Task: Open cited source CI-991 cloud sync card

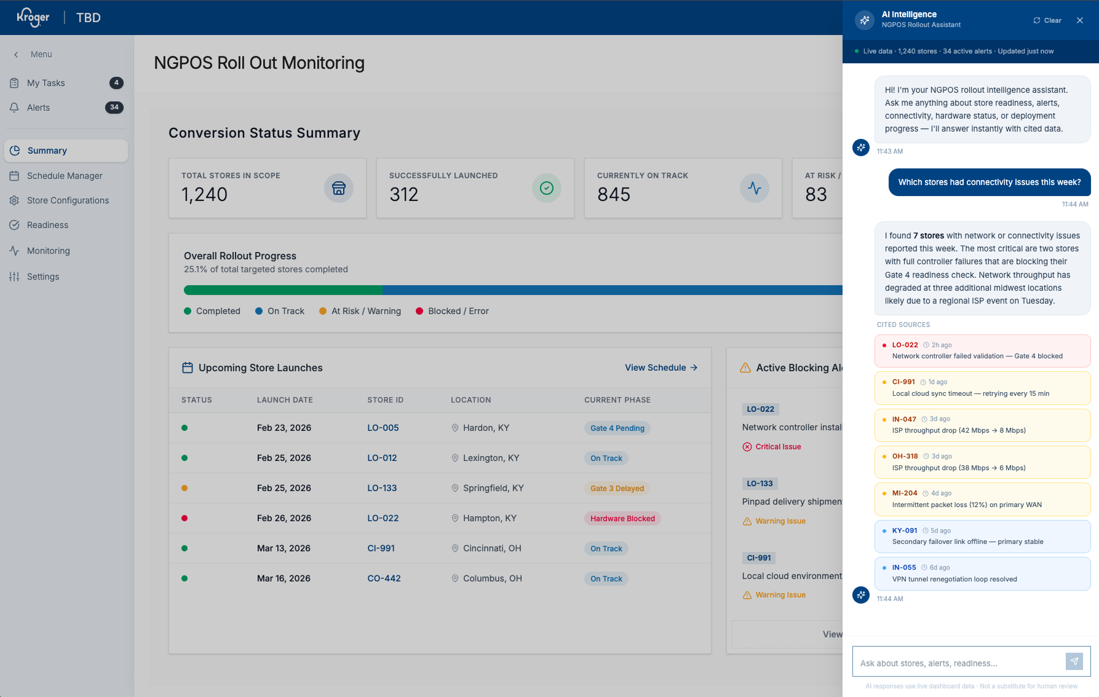Action: [982, 388]
